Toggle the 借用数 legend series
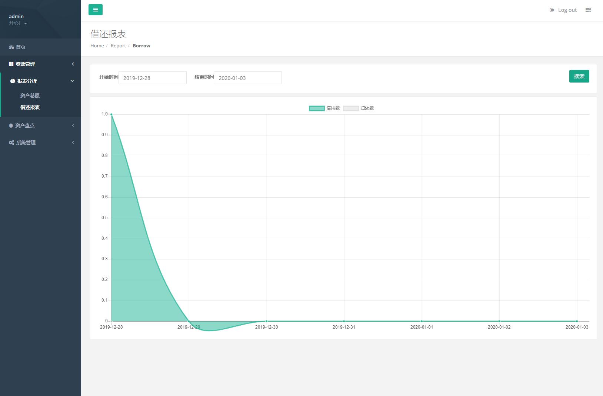The height and width of the screenshot is (396, 603). click(324, 108)
